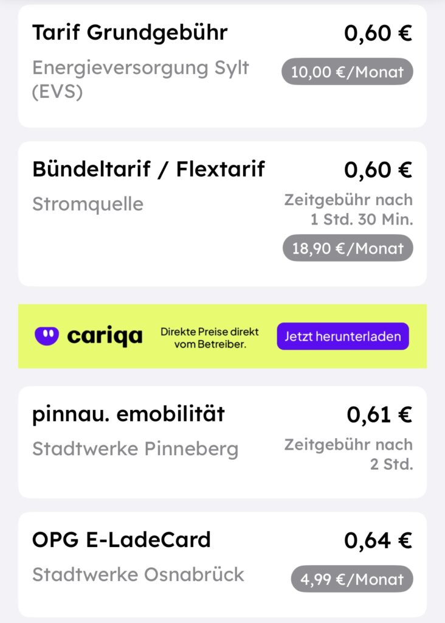Select the 0,64 € price of OPG E-LadeCard
The height and width of the screenshot is (623, 445).
tap(378, 540)
